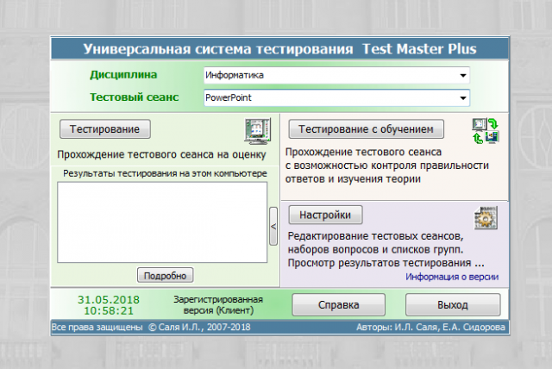The height and width of the screenshot is (369, 552).
Task: Click 'Прохождение тестового сеанса на оценку' text
Action: point(161,155)
